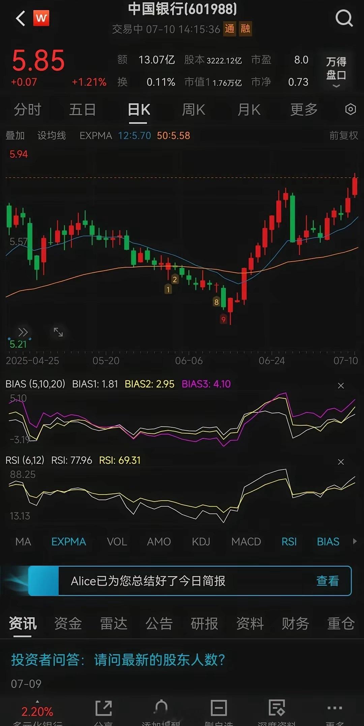Tap 查看 to view Alice briefing
The height and width of the screenshot is (726, 364).
327,581
